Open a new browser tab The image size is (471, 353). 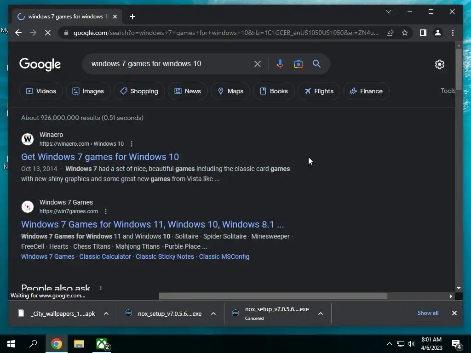pos(132,17)
